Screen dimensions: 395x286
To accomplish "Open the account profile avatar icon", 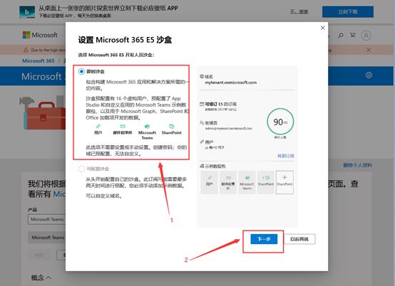I will click(x=366, y=35).
